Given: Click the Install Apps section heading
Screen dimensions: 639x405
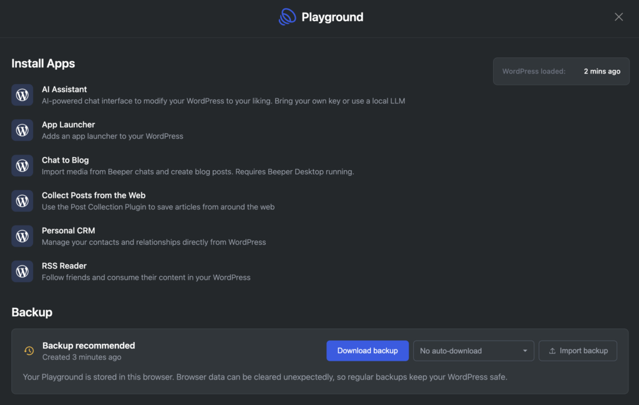Looking at the screenshot, I should coord(43,64).
